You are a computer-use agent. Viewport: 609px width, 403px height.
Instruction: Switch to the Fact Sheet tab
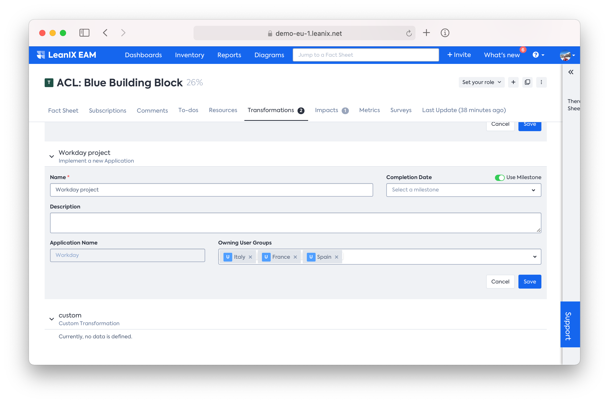point(63,110)
